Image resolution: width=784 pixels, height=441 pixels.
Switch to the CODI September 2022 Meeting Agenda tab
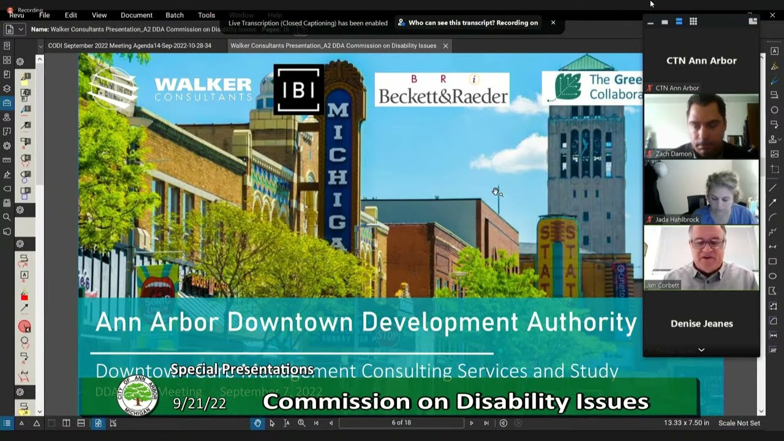129,45
